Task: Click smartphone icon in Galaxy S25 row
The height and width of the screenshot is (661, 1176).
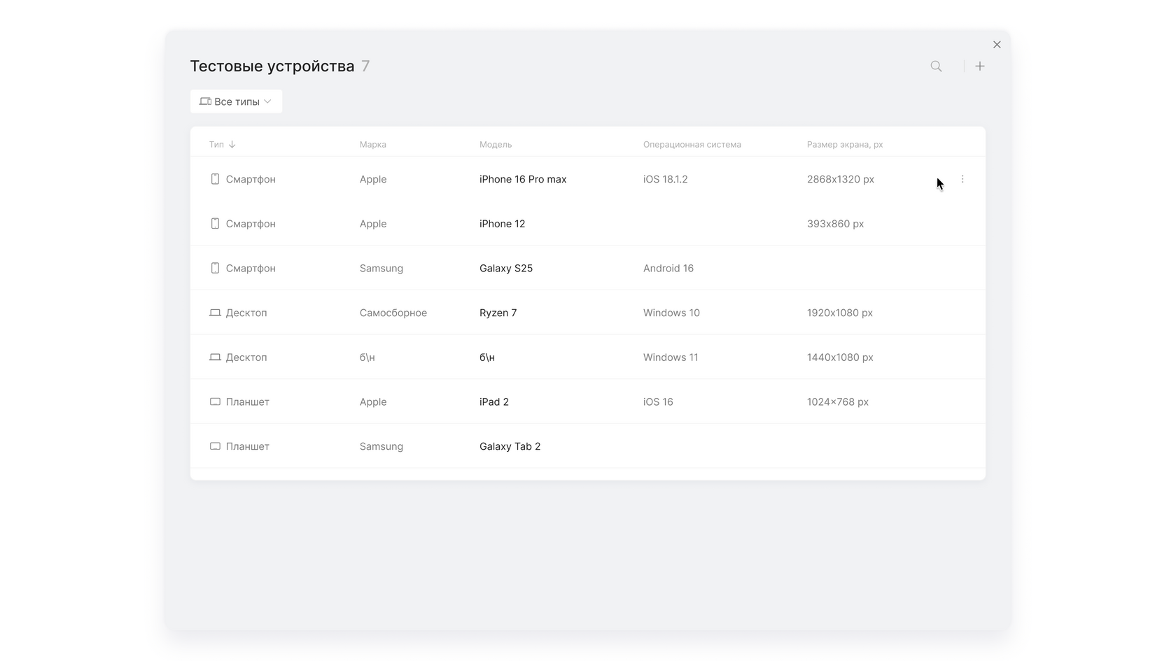Action: tap(215, 268)
